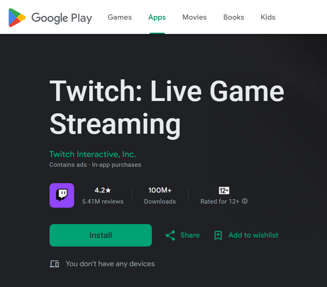Image resolution: width=327 pixels, height=287 pixels.
Task: Click the 100M+ Downloads stat
Action: [160, 196]
